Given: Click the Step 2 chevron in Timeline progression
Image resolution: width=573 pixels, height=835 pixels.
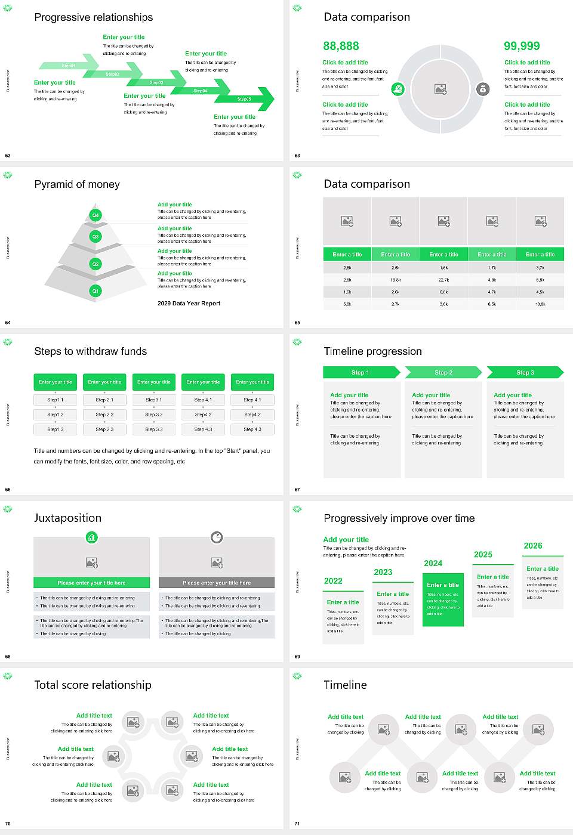Looking at the screenshot, I should 443,372.
